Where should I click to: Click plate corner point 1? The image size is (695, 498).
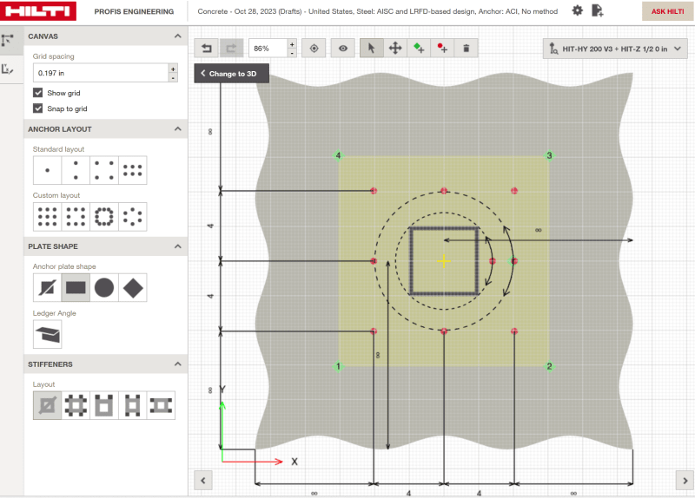[338, 366]
